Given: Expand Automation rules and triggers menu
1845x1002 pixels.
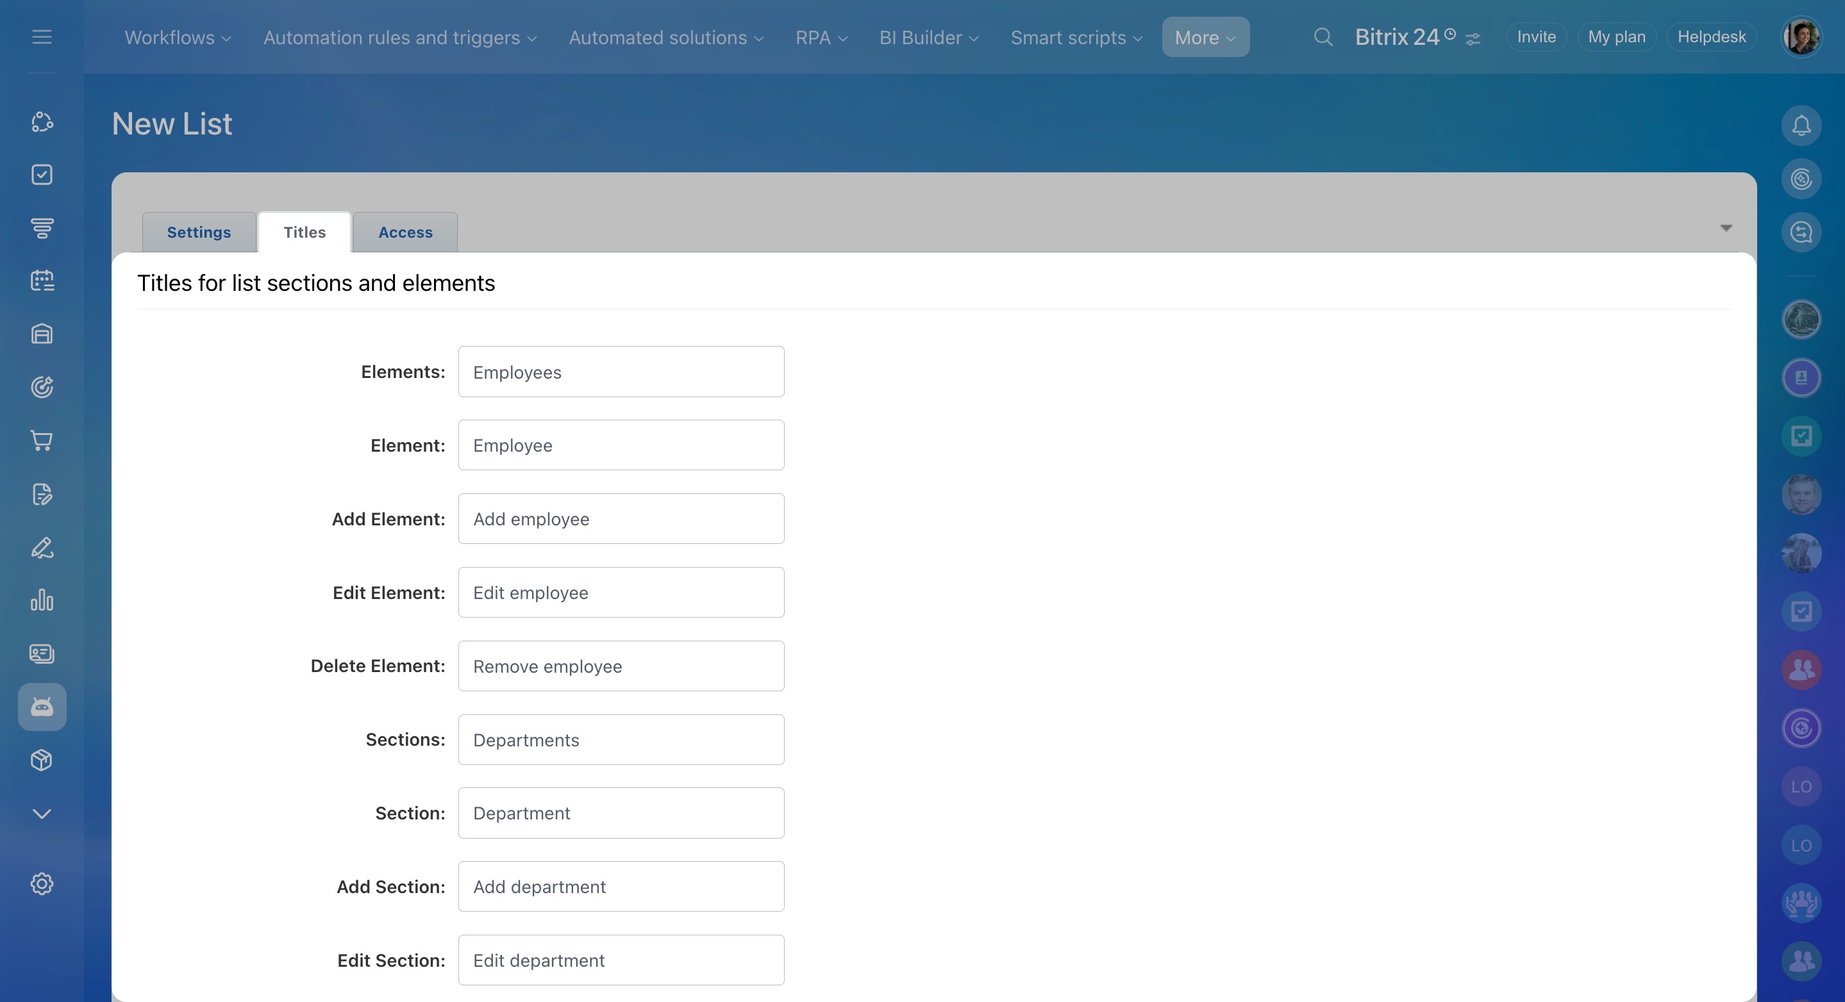Looking at the screenshot, I should 399,37.
